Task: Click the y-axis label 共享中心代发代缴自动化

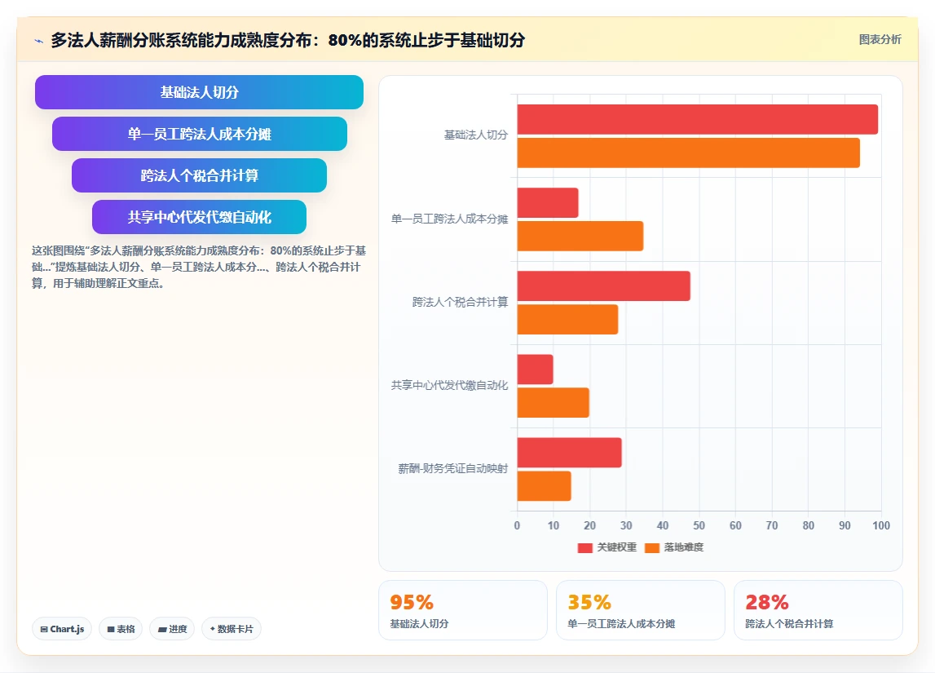Action: (x=450, y=385)
